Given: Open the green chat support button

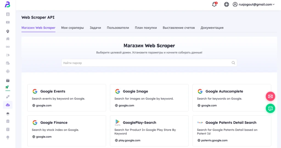Looking at the screenshot, I should click(270, 108).
